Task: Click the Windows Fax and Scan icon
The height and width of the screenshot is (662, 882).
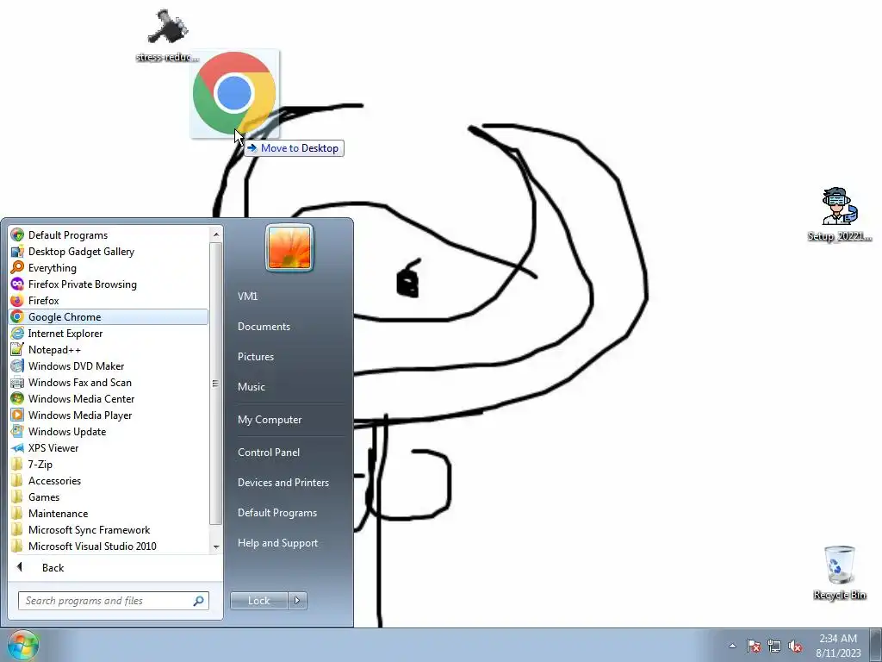Action: tap(17, 382)
